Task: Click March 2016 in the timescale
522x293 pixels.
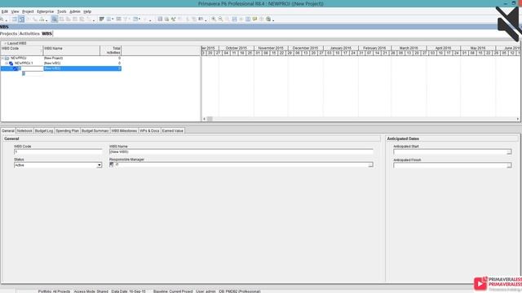Action: click(x=409, y=48)
